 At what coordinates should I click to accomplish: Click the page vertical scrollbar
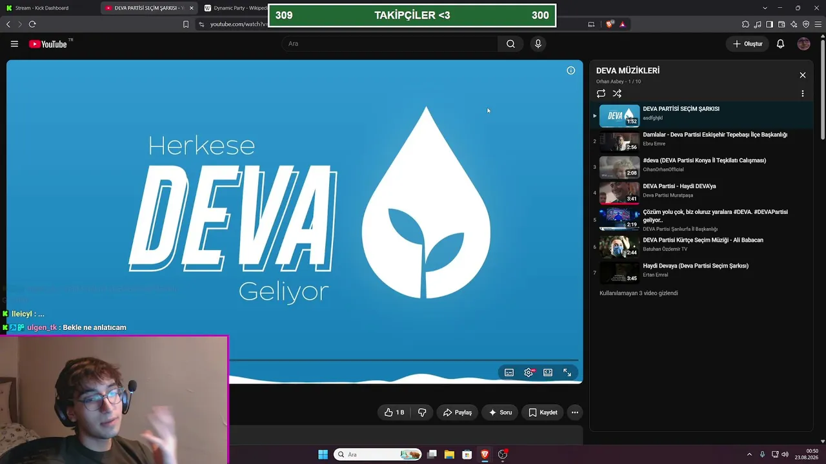[823, 90]
